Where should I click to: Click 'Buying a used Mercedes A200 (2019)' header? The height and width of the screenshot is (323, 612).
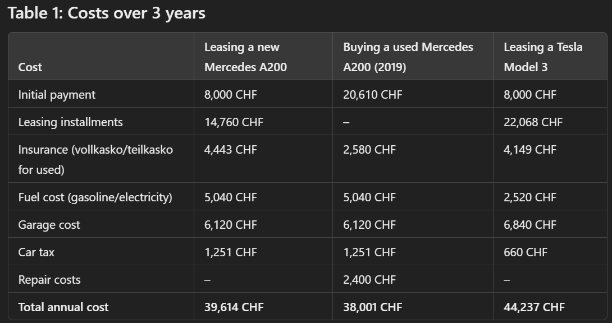408,57
